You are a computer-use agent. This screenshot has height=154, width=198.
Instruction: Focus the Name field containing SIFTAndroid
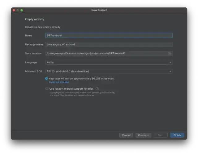(x=109, y=35)
